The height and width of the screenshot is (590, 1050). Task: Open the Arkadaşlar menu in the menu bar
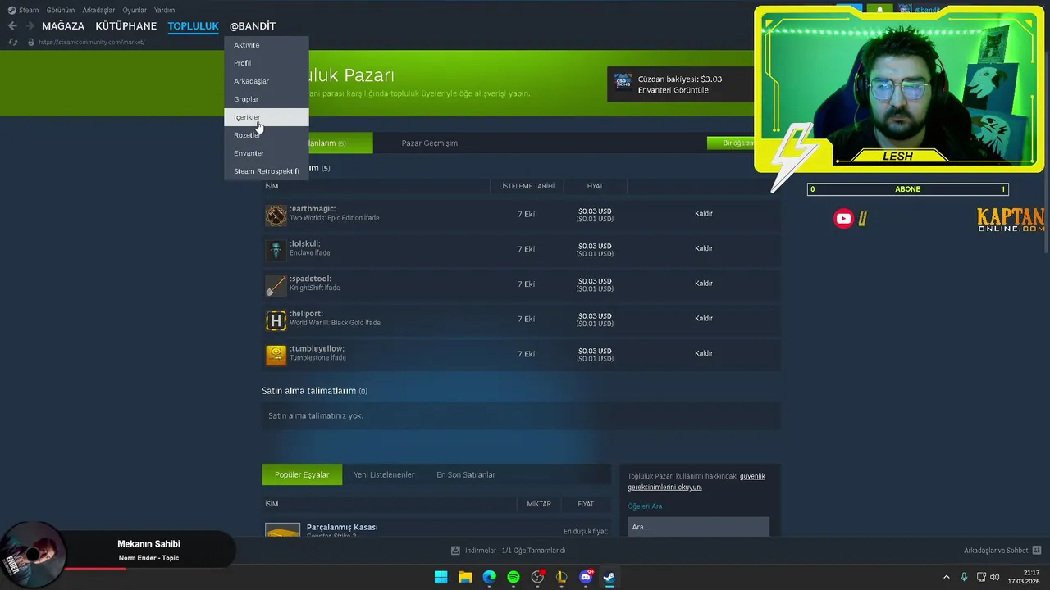tap(98, 10)
